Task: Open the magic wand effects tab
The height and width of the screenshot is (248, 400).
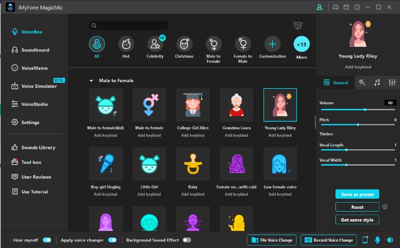Action: tap(362, 82)
